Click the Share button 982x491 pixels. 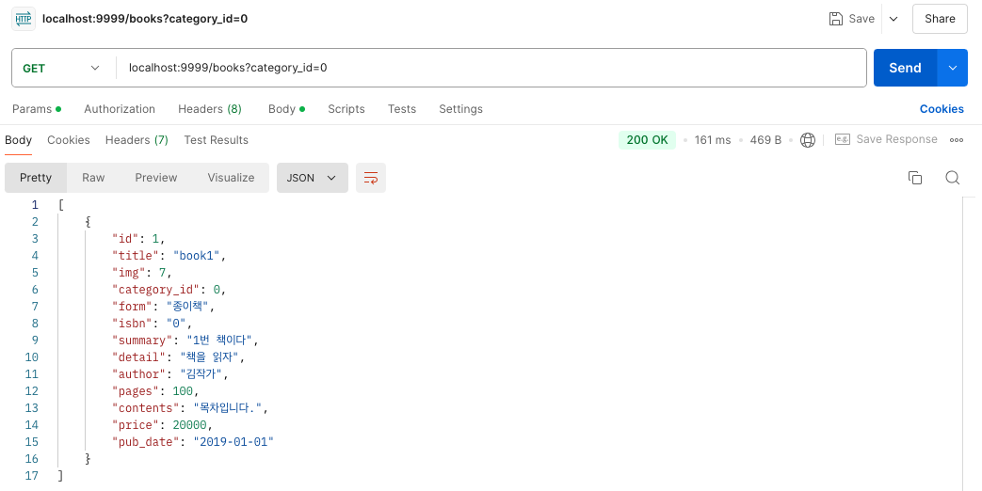pos(940,19)
